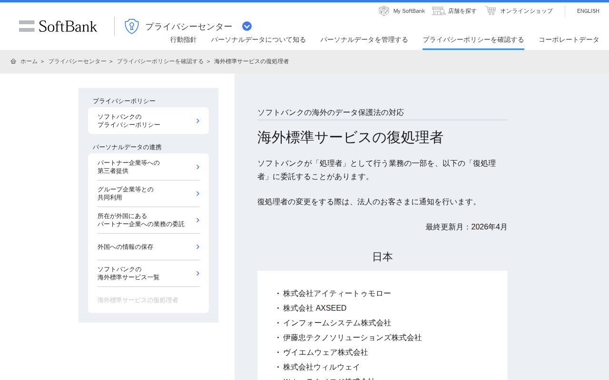
Task: Go to ホーム in breadcrumb
Action: tap(29, 61)
